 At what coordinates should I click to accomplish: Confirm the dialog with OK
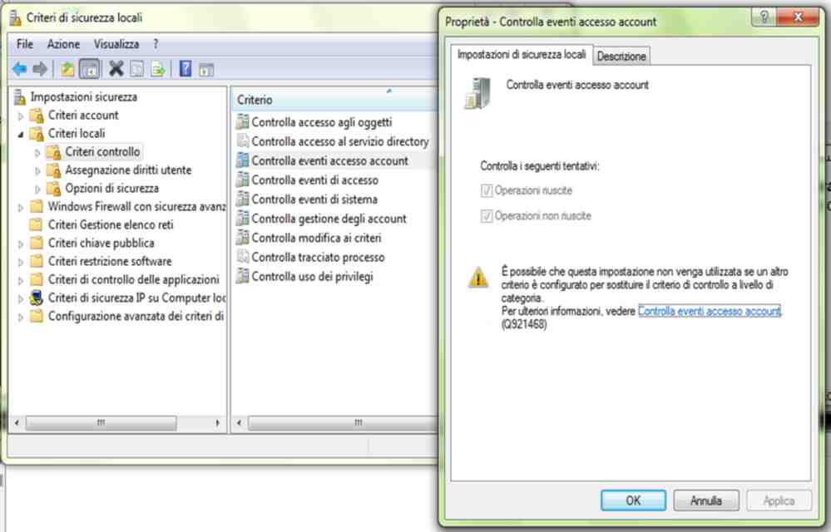pos(633,500)
